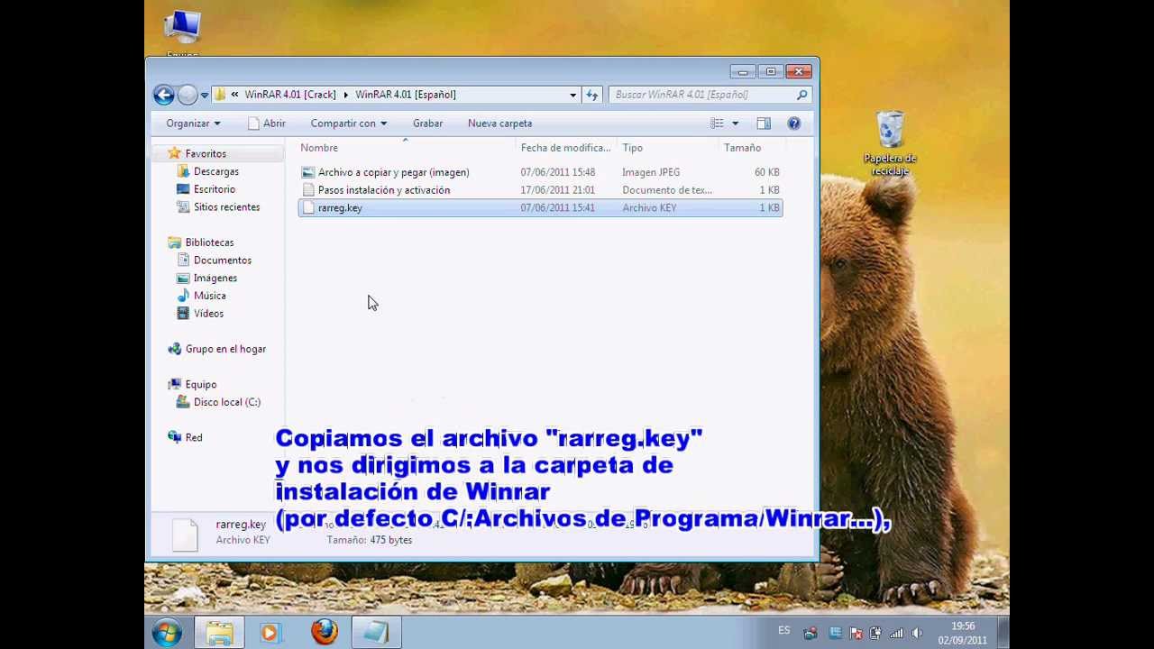Open Explorer help icon
This screenshot has height=649, width=1154.
pos(793,123)
